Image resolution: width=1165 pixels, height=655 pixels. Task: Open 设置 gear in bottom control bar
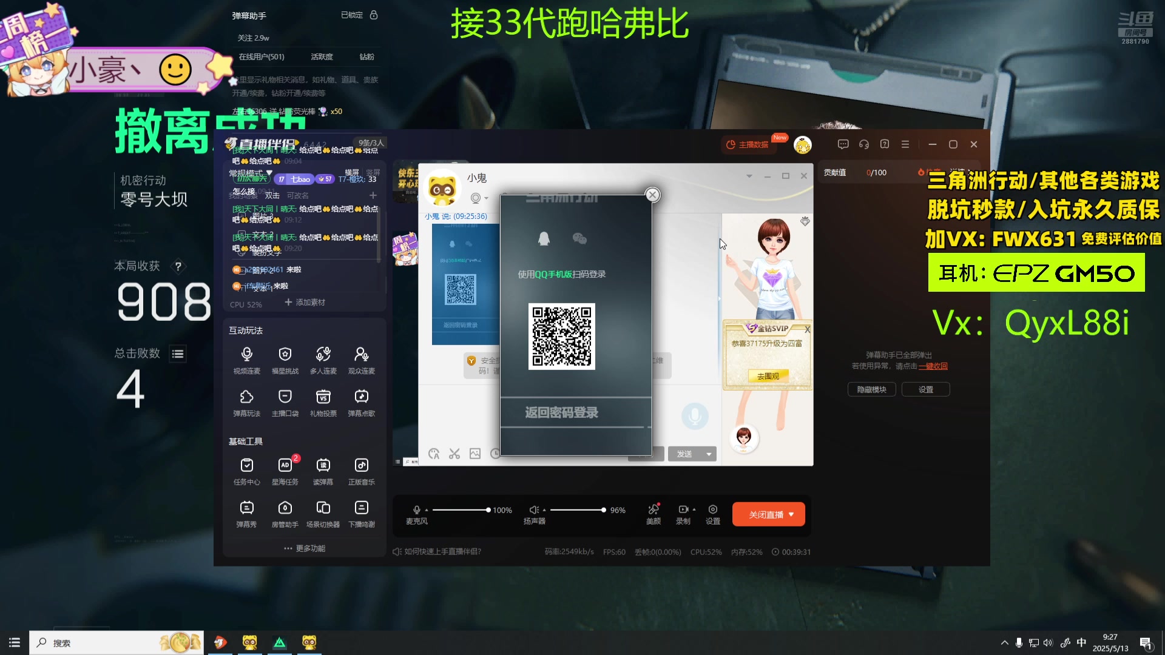[x=713, y=514]
